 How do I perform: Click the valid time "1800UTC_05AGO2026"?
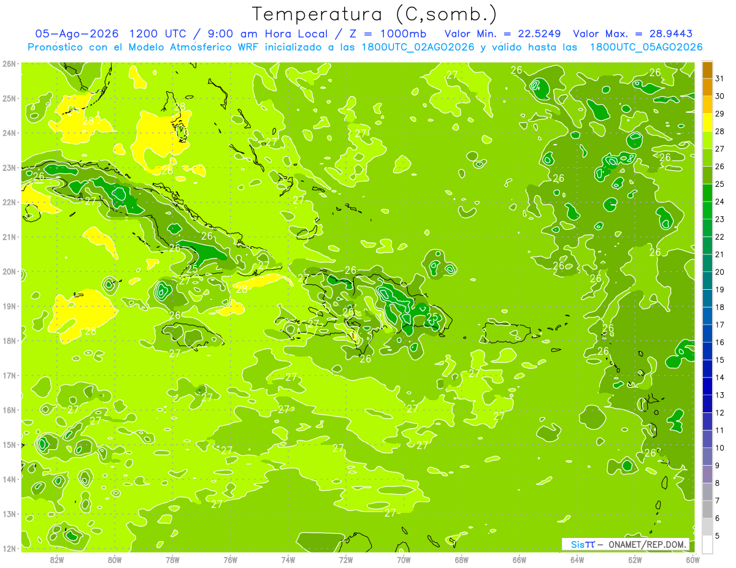click(x=646, y=47)
